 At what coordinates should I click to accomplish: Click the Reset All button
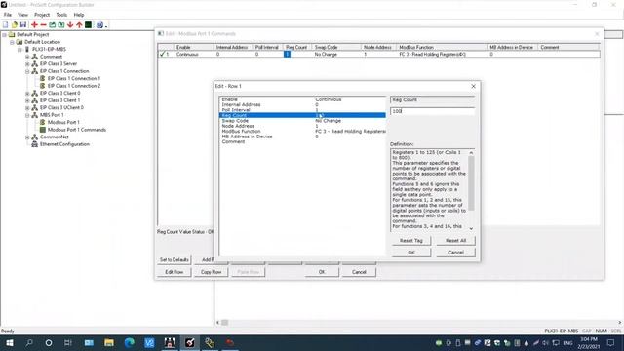point(455,241)
